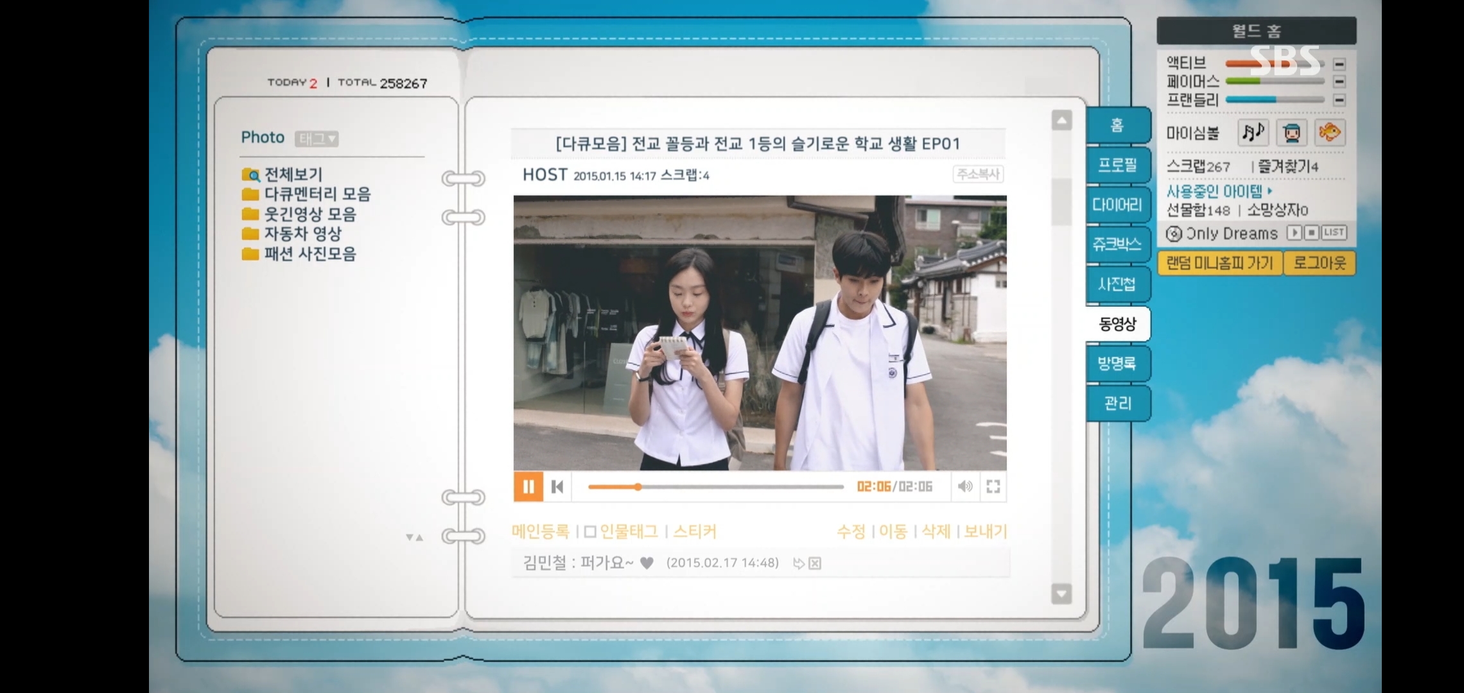Collapse the 액티브 gauge with its minus button

1339,64
